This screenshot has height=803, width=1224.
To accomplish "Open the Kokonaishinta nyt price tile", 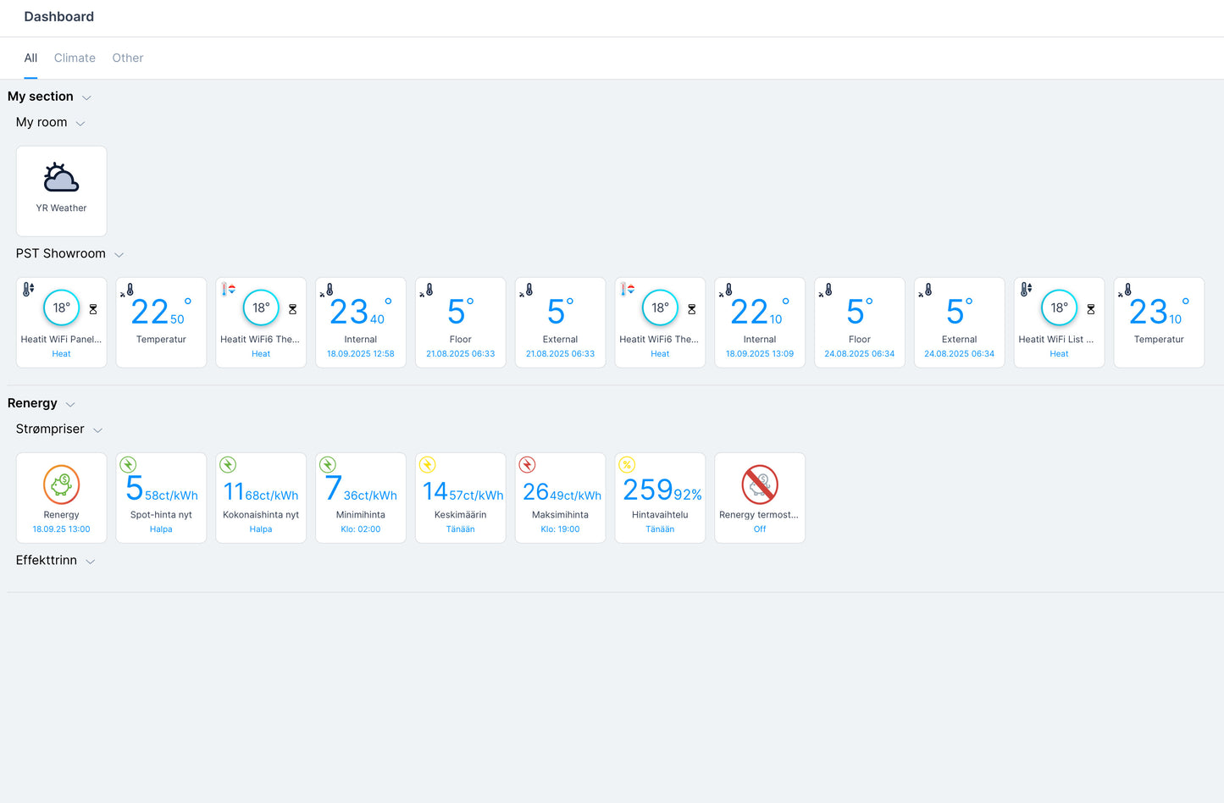I will [261, 498].
